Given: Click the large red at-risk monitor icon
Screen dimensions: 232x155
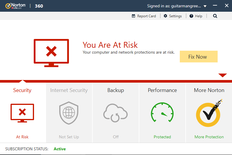Looking at the screenshot, I should [x=51, y=53].
